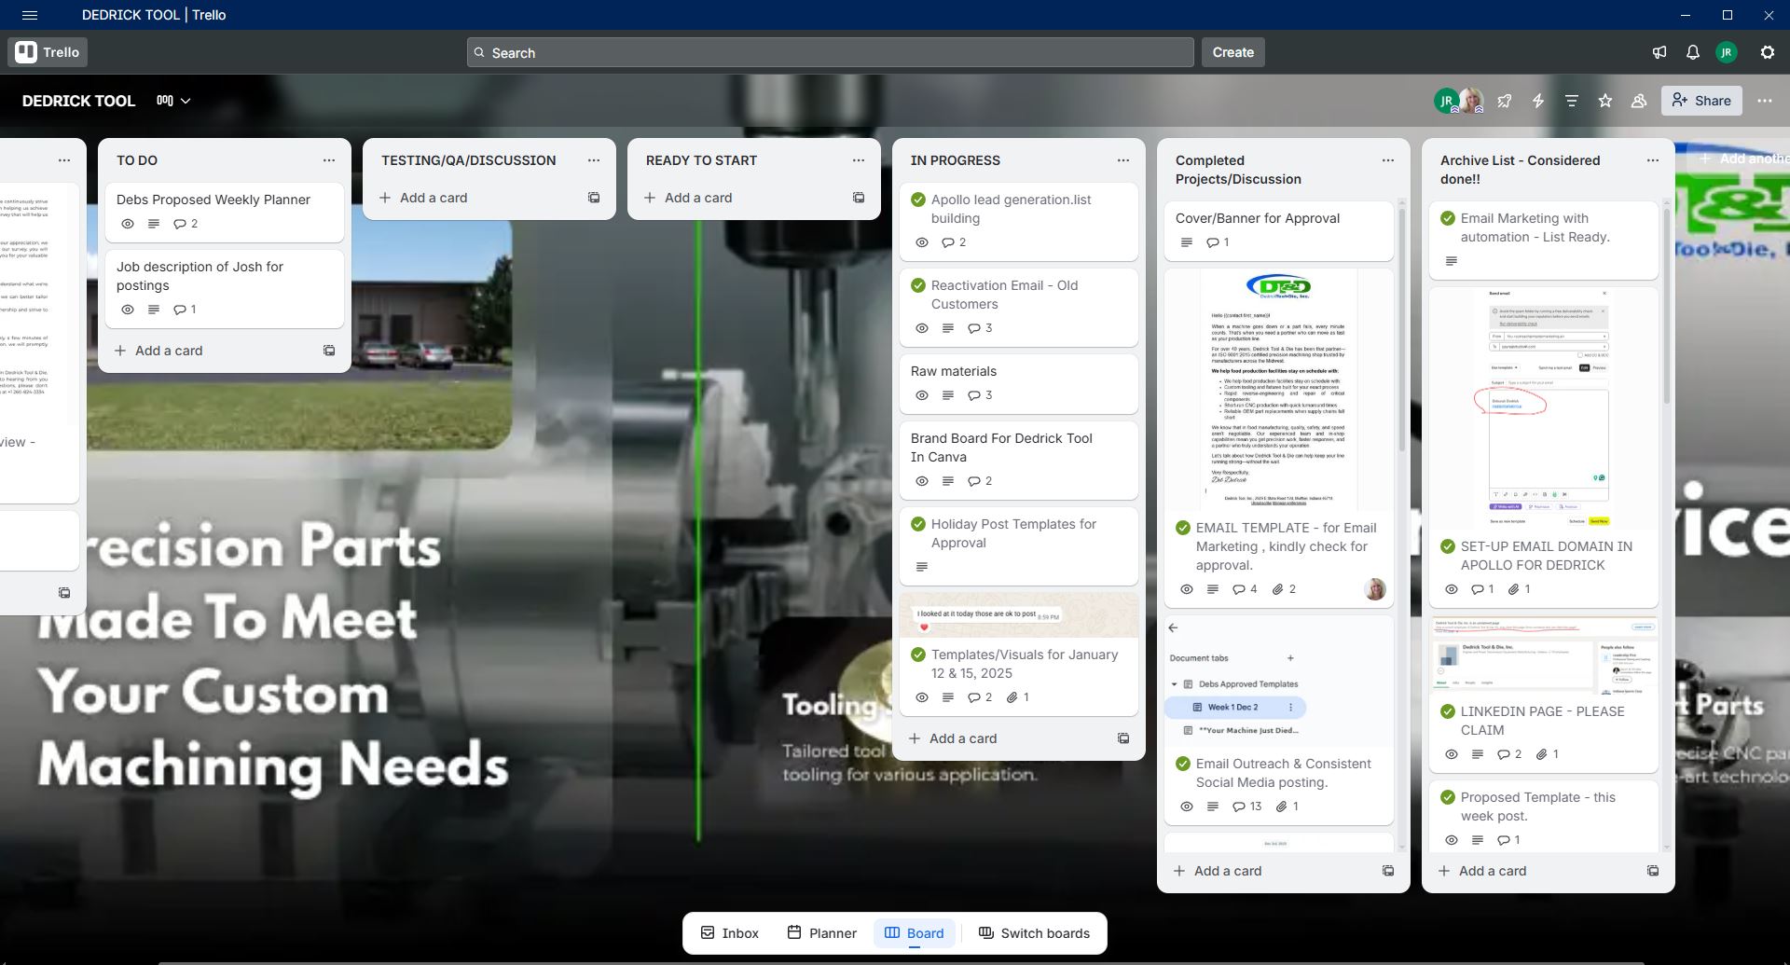Open the board filter icon
Screen dimensions: 1790x965
(1572, 101)
